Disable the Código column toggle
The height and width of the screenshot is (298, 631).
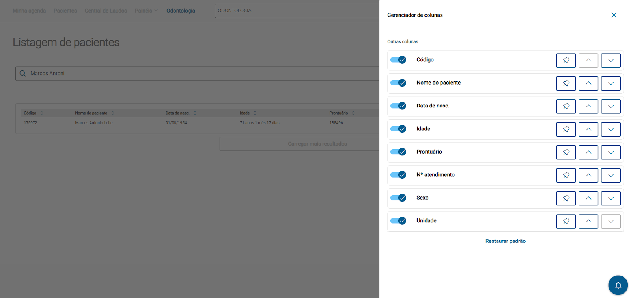point(398,60)
